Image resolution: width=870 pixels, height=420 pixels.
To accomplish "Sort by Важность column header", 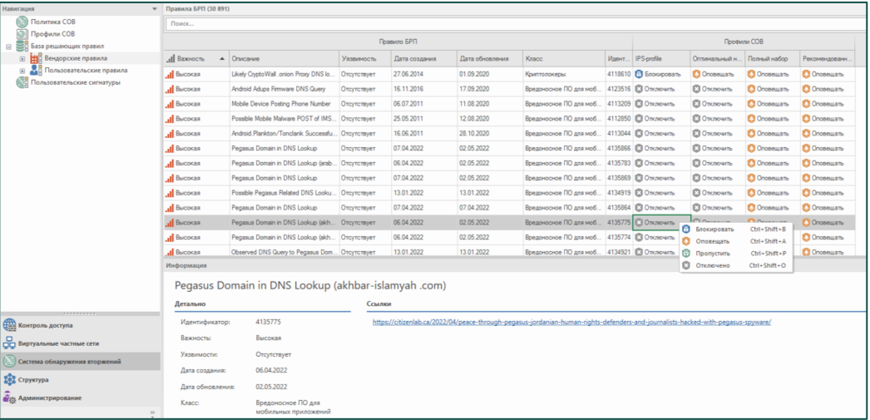I will click(196, 58).
